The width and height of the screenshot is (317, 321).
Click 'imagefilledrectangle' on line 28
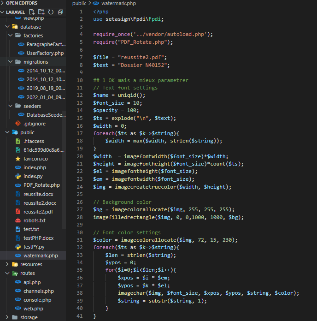point(124,217)
